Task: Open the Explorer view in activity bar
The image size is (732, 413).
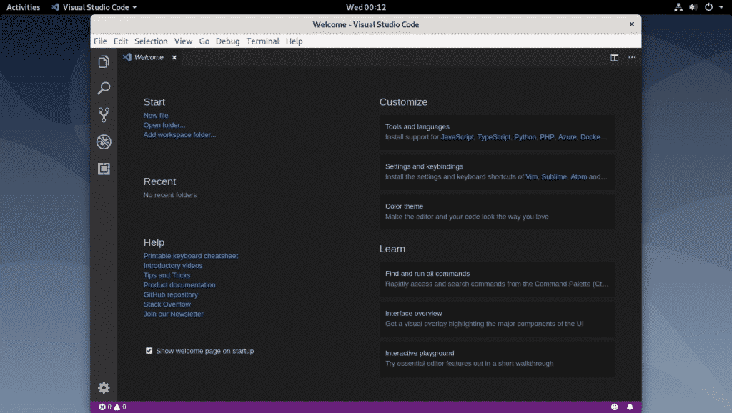Action: (x=104, y=62)
